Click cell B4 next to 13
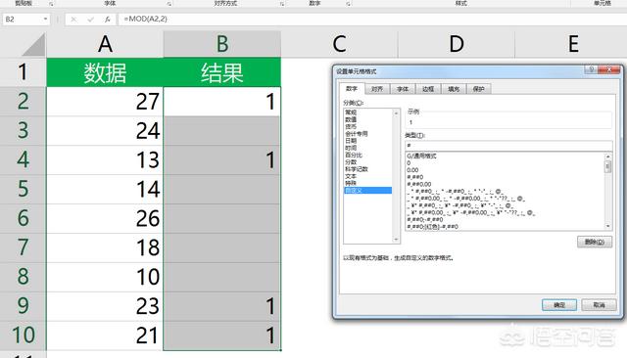Viewport: 627px width, 358px height. [222, 159]
